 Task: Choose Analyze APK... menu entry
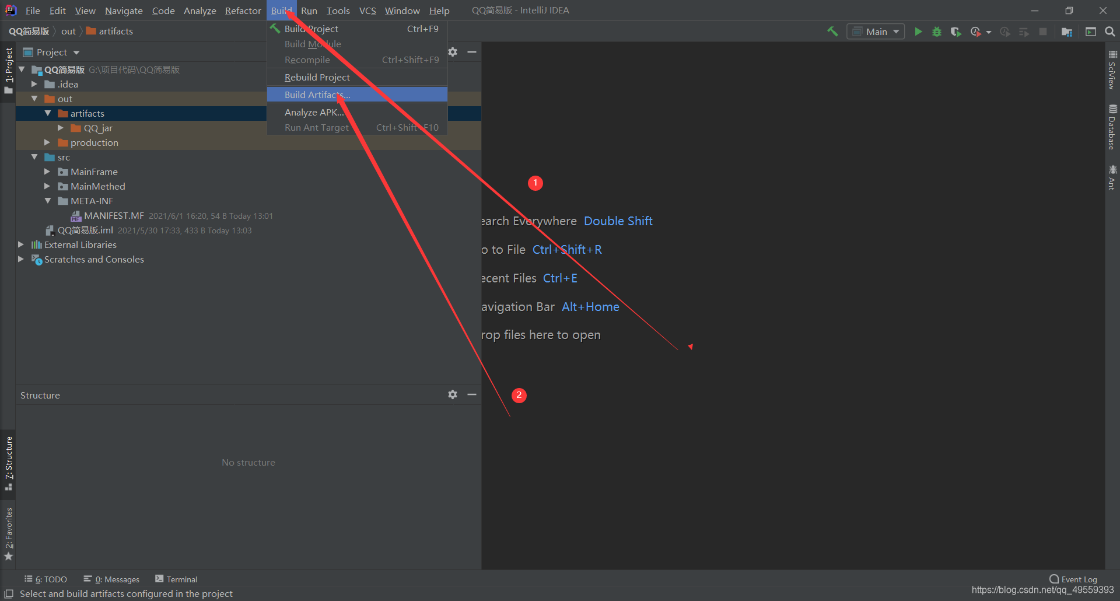tap(357, 112)
